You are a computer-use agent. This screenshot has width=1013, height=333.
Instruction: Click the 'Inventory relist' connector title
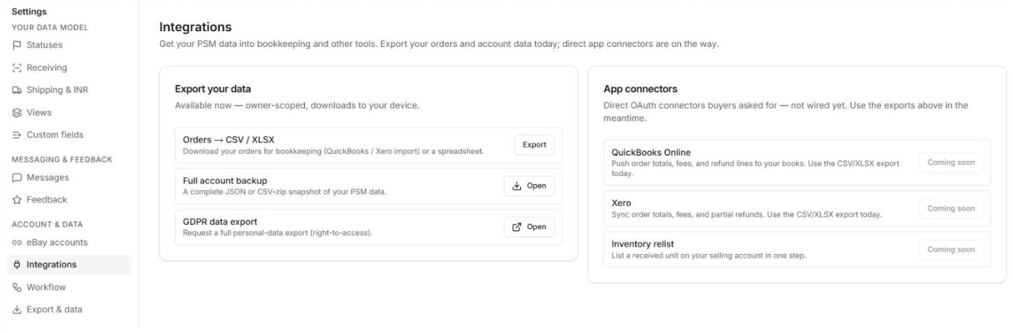click(643, 244)
